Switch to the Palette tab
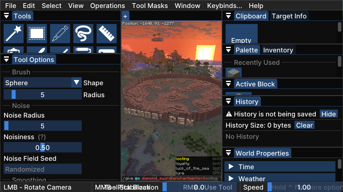 (247, 50)
